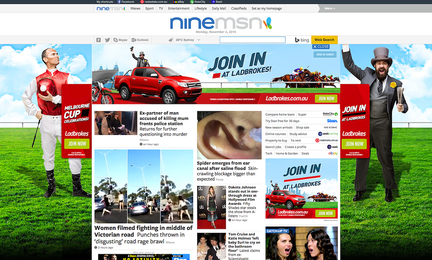Image resolution: width=432 pixels, height=260 pixels.
Task: Open the eBay shortcut in the top bar
Action: [x=178, y=2]
